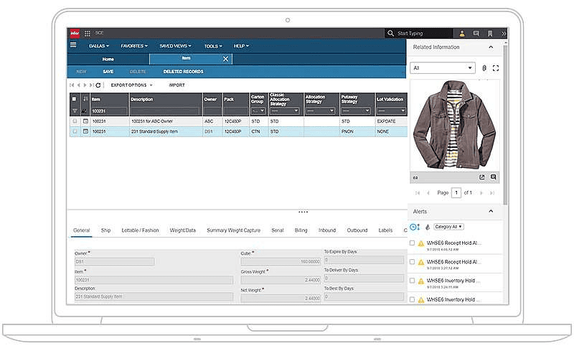Click warning icon of first Receipt Hold alert
Viewport: 574px width, 351px height.
point(421,243)
